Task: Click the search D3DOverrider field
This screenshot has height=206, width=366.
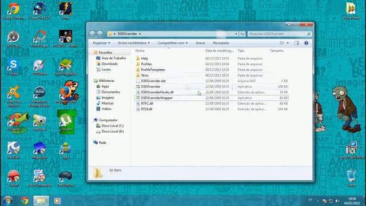Action: (x=280, y=34)
